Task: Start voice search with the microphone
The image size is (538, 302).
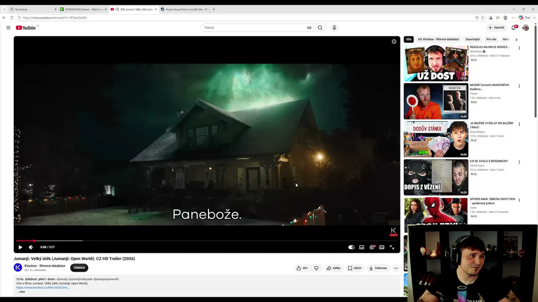Action: coord(334,28)
